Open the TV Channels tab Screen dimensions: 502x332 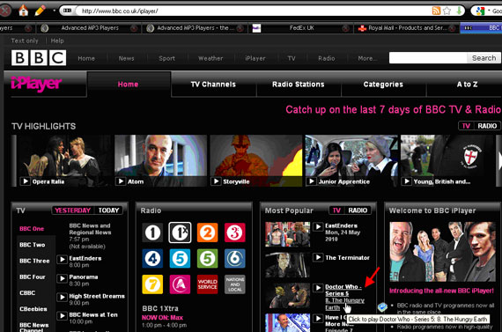[x=213, y=85]
